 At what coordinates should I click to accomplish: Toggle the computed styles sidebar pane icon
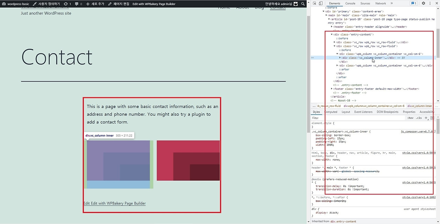pyautogui.click(x=432, y=118)
